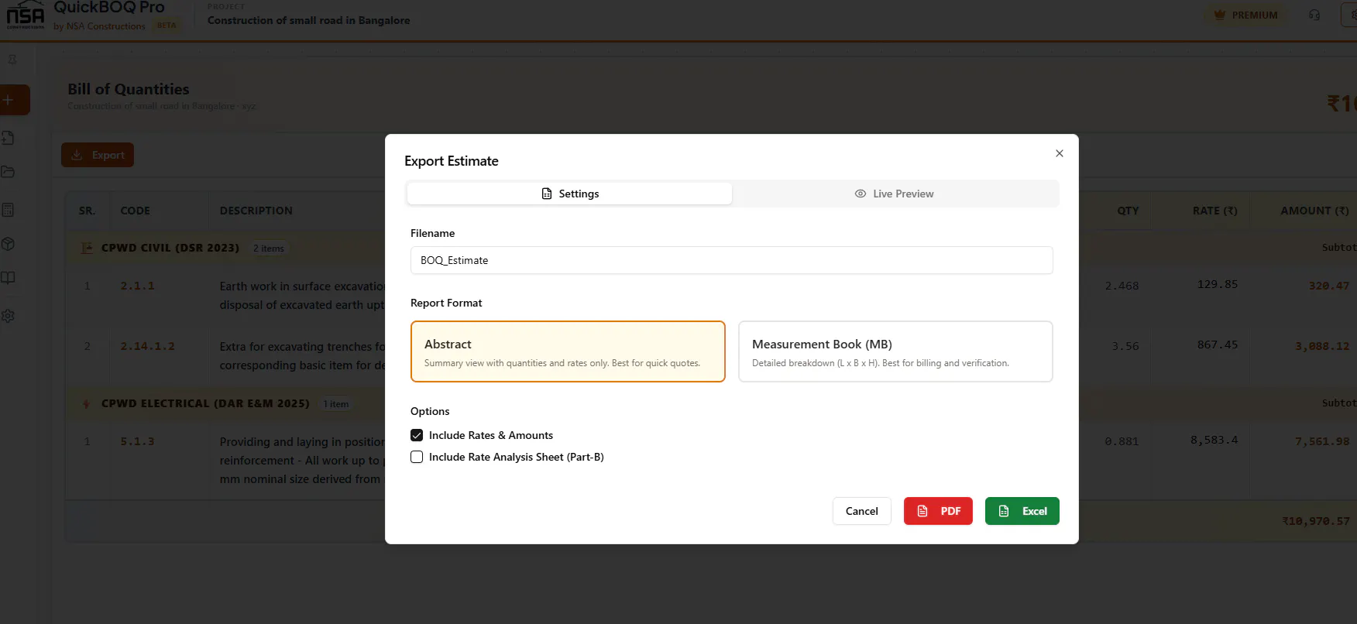Click rate value 867.45

[1218, 345]
